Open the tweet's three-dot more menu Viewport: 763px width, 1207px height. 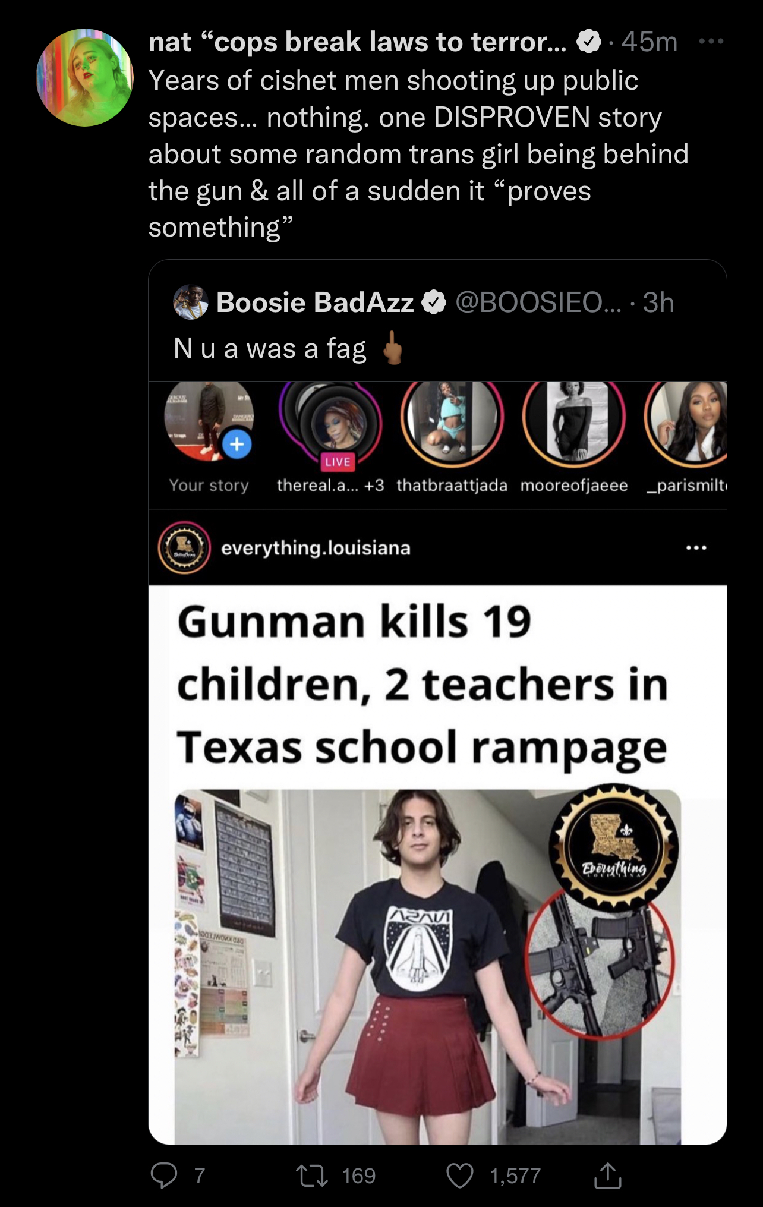(711, 41)
